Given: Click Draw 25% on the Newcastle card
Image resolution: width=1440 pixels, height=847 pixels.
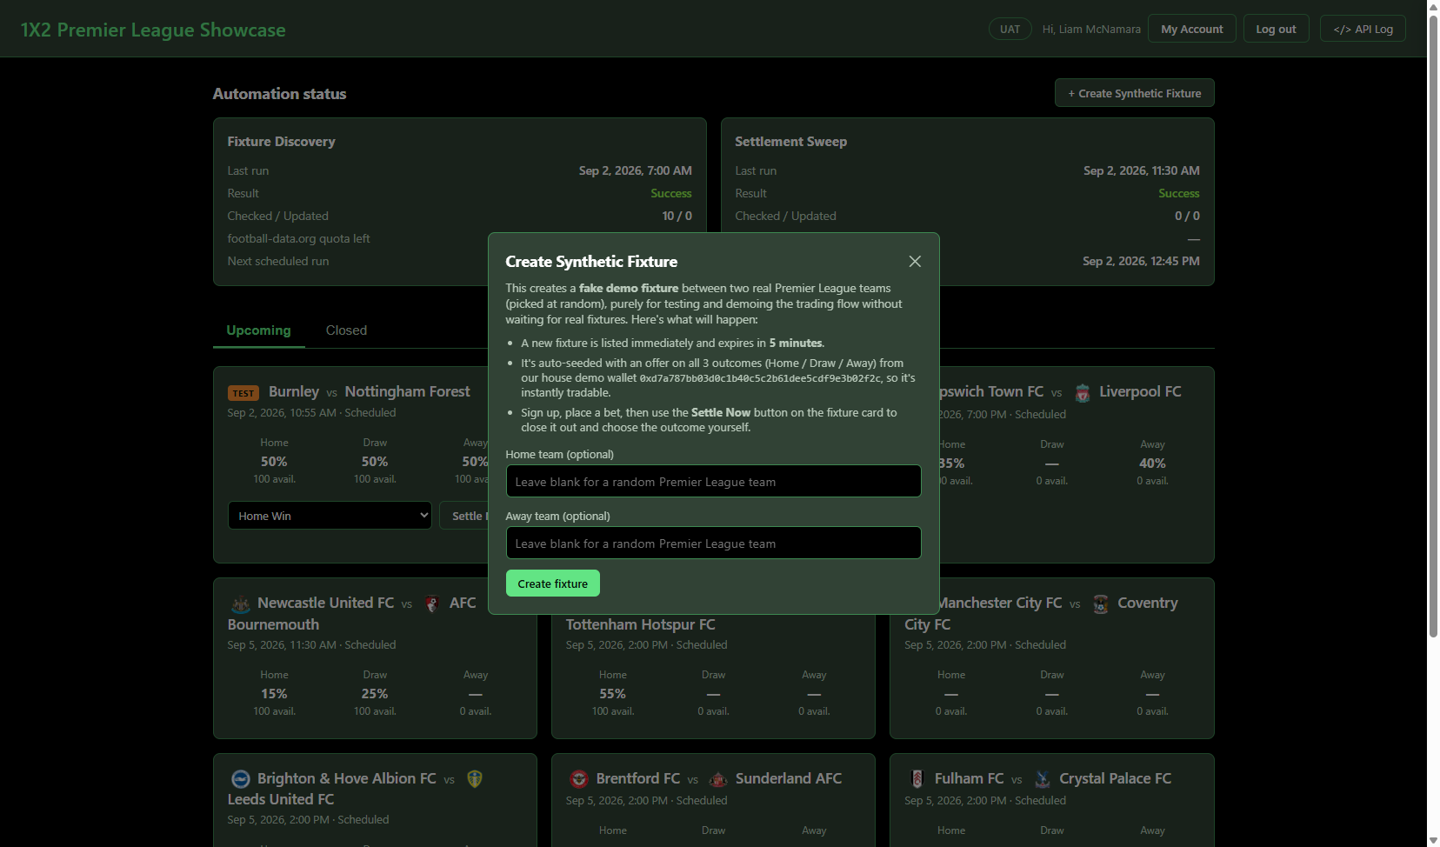Looking at the screenshot, I should point(375,693).
